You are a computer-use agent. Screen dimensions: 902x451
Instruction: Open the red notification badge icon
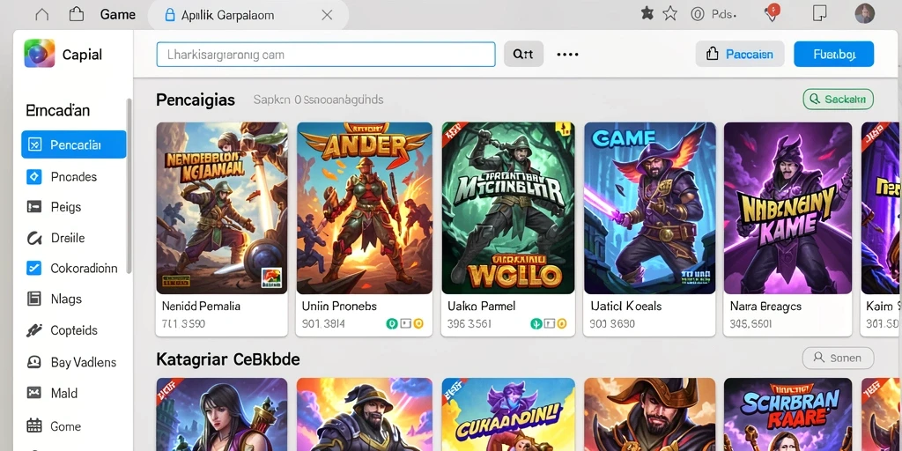[x=773, y=12]
